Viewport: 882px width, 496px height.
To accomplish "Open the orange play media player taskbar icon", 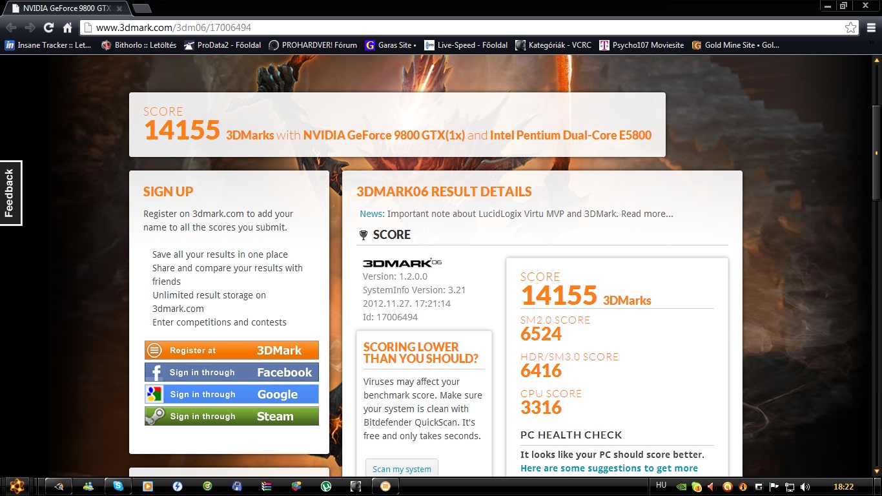I will 148,486.
